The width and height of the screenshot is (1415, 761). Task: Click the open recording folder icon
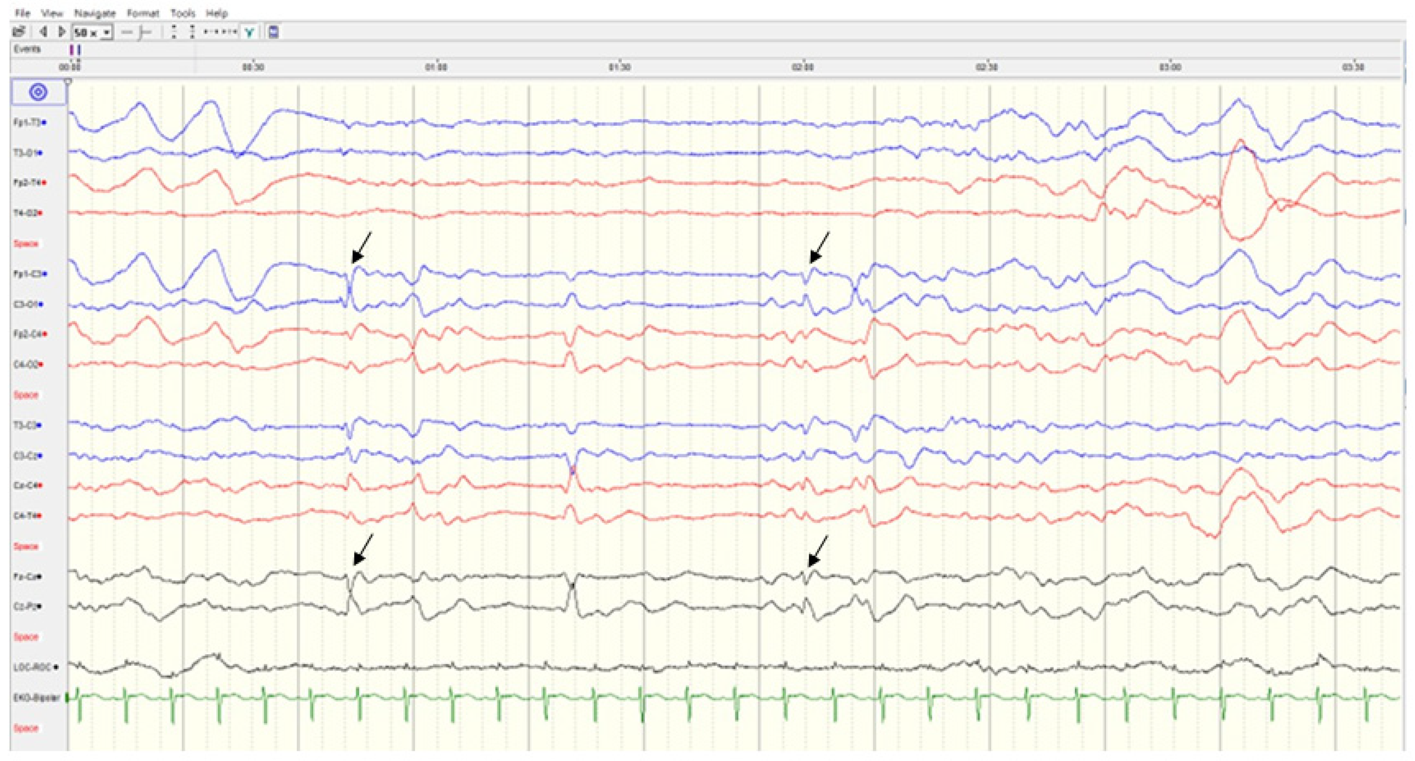tap(18, 33)
